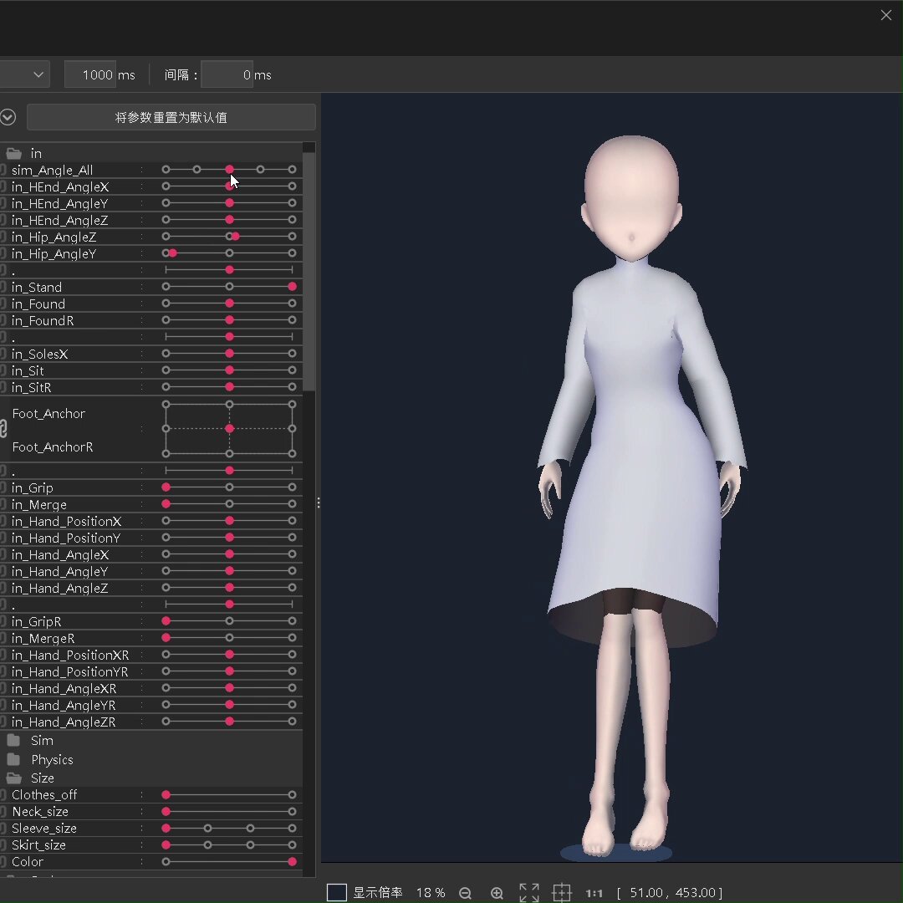Image resolution: width=903 pixels, height=903 pixels.
Task: Open the dropdown left of 1000 ms
Action: (25, 74)
